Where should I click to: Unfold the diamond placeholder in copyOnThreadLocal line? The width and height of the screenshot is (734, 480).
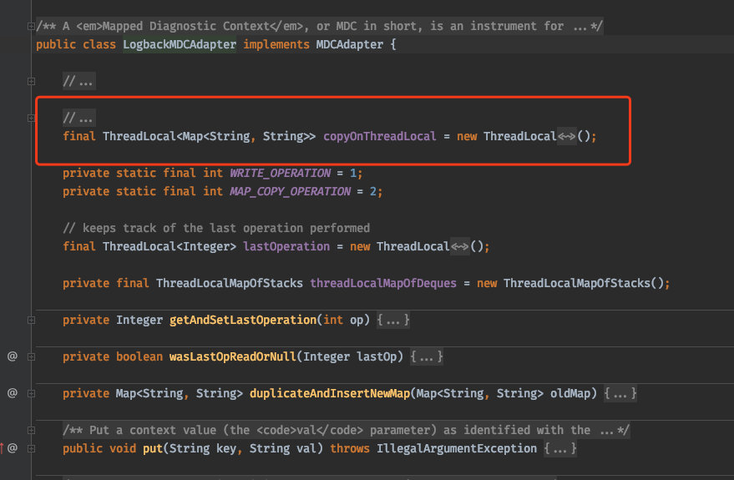[566, 137]
